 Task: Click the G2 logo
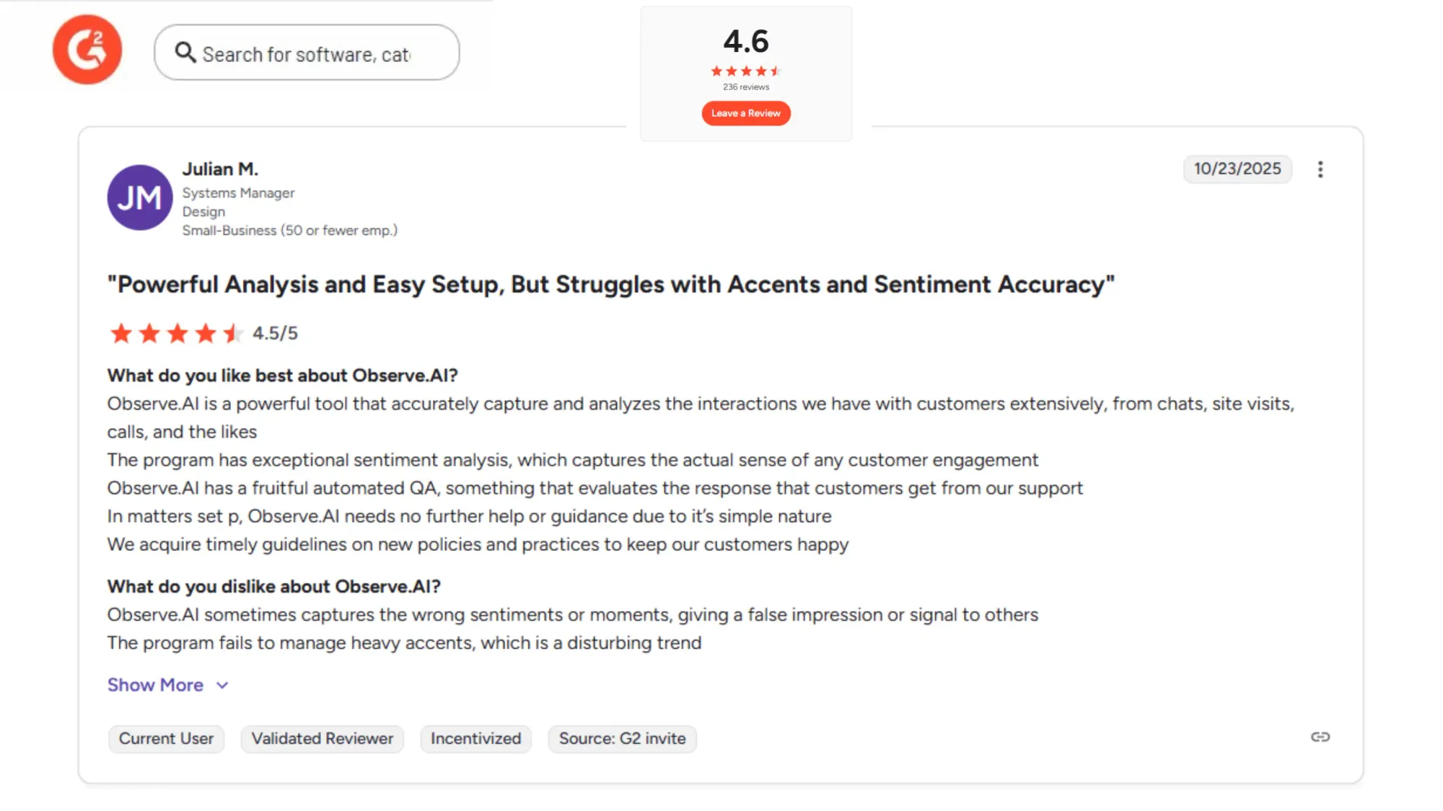[x=87, y=48]
